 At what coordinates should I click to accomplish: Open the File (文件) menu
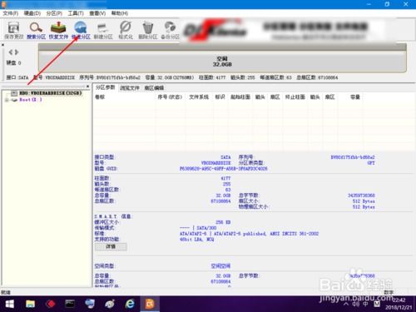click(11, 13)
